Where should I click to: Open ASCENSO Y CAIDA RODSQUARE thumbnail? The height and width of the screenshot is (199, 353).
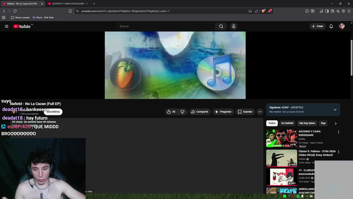point(282,138)
